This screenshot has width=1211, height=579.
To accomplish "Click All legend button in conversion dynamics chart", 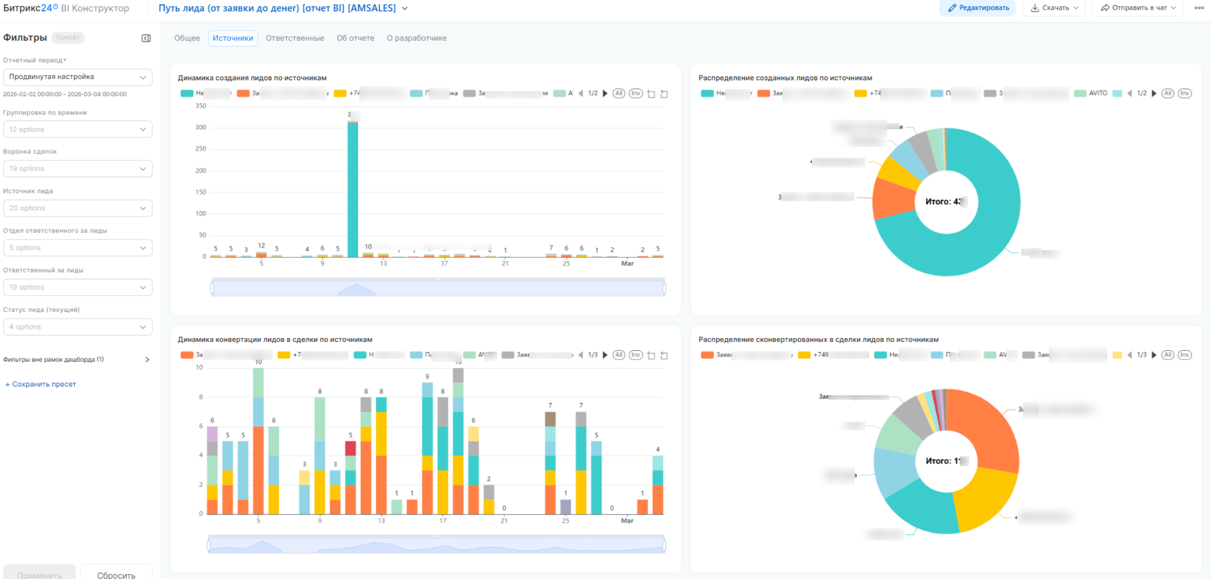I will (619, 355).
